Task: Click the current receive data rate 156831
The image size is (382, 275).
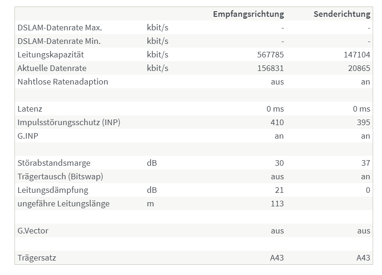Action: pyautogui.click(x=270, y=68)
